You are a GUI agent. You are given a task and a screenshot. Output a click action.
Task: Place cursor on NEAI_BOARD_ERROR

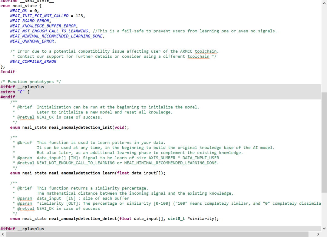[29, 21]
